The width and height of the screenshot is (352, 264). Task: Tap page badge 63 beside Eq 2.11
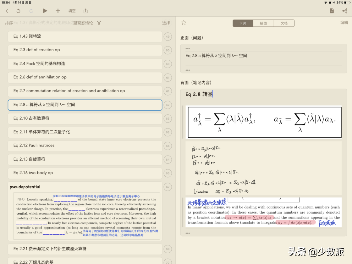(x=168, y=132)
